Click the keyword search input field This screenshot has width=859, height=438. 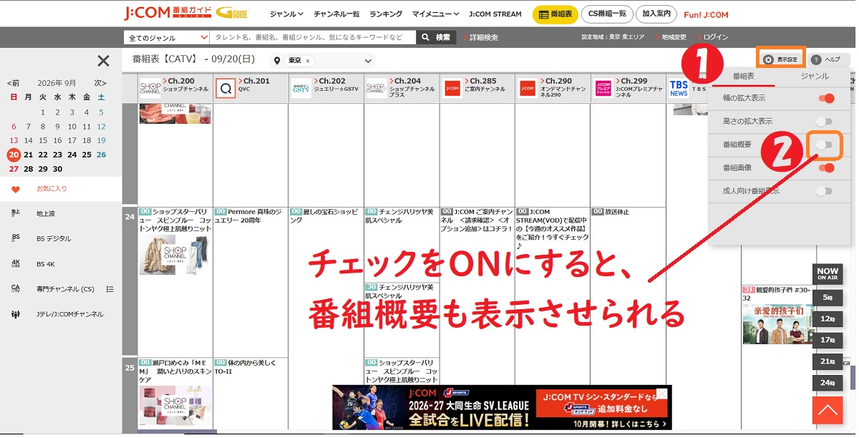[313, 37]
